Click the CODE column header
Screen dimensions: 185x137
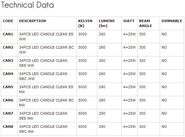pos(8,21)
